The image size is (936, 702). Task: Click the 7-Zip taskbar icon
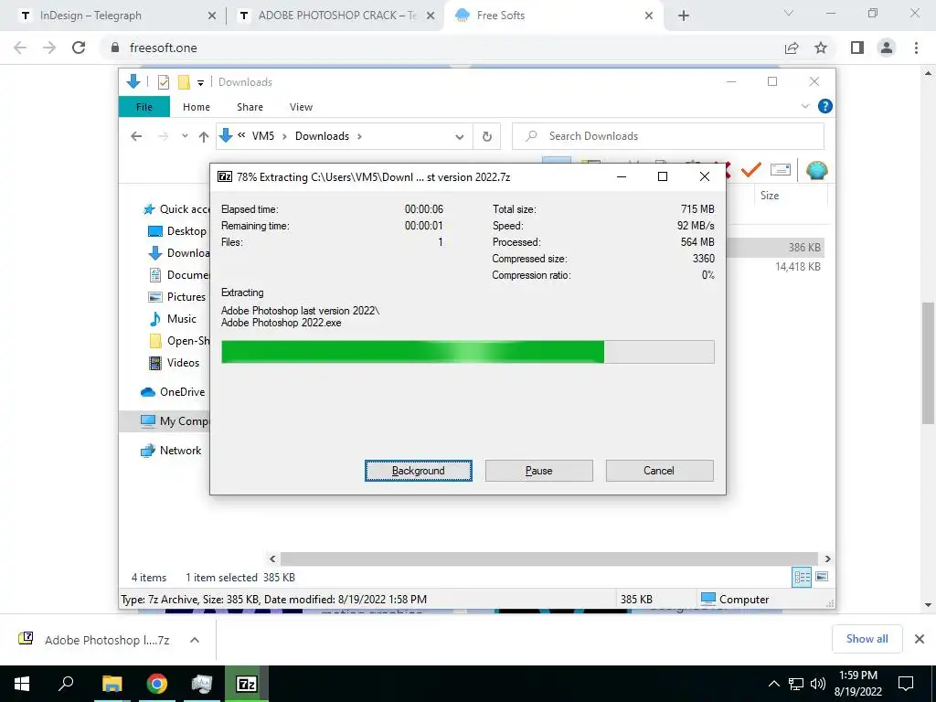(x=247, y=684)
